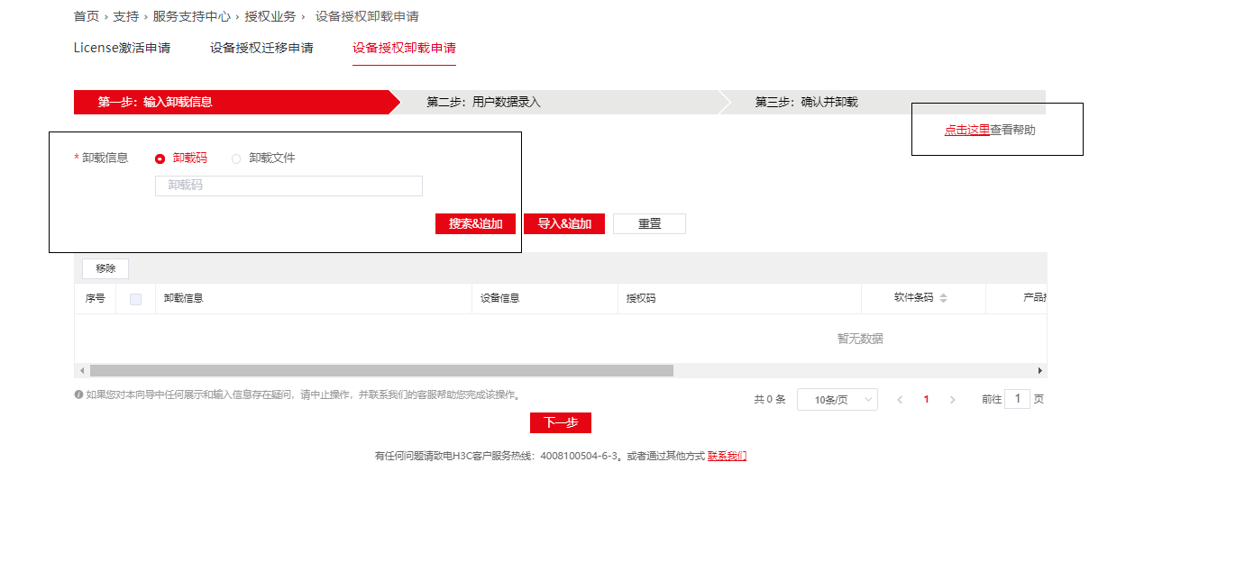Follow the 联系我们 link
The height and width of the screenshot is (562, 1254).
727,457
